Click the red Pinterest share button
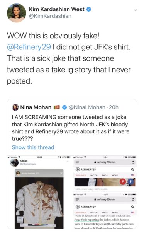This screenshot has width=144, height=232. coord(123,181)
